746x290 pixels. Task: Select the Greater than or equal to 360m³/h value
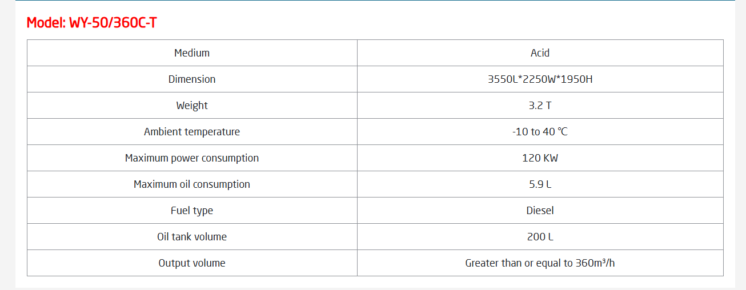[540, 263]
